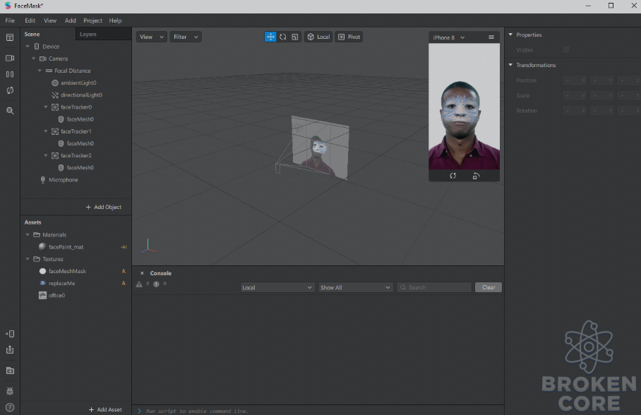Toggle Local coordinate mode button

318,37
